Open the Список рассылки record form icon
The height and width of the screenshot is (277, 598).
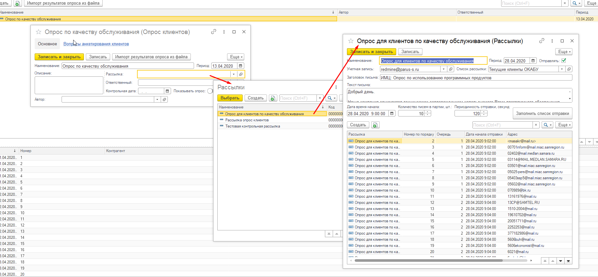tap(569, 69)
